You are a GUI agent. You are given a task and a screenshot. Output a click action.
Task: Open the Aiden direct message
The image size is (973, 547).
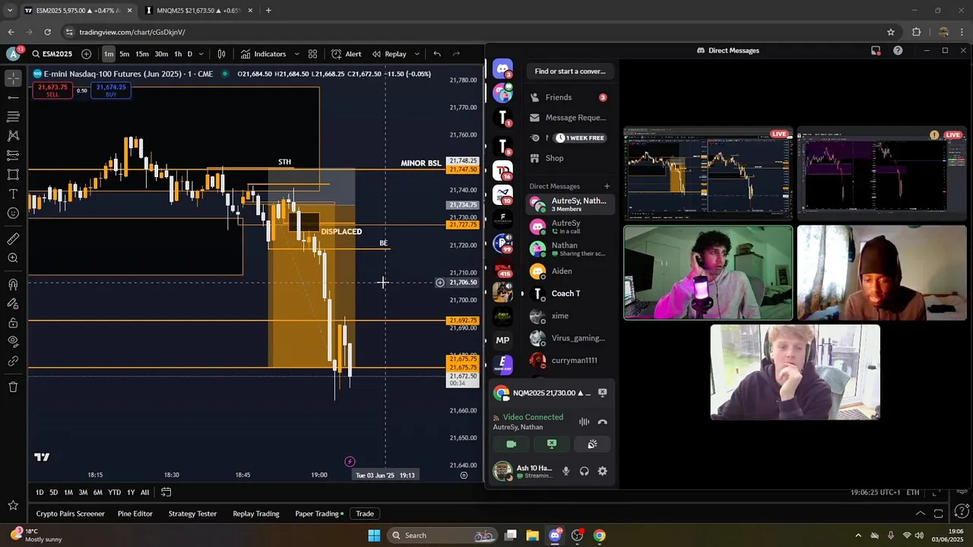570,271
